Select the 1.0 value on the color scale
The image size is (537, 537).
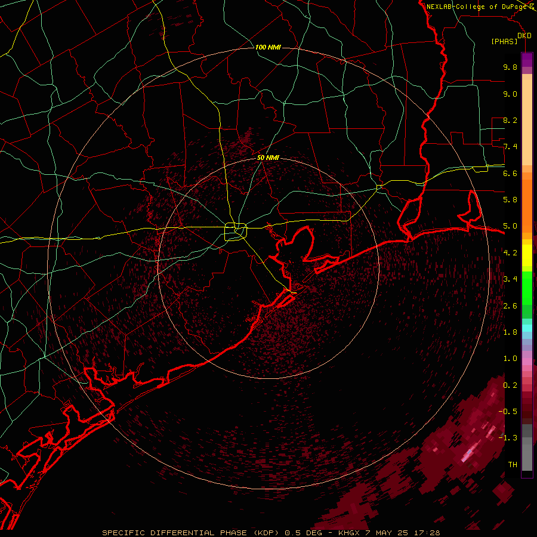pyautogui.click(x=510, y=359)
